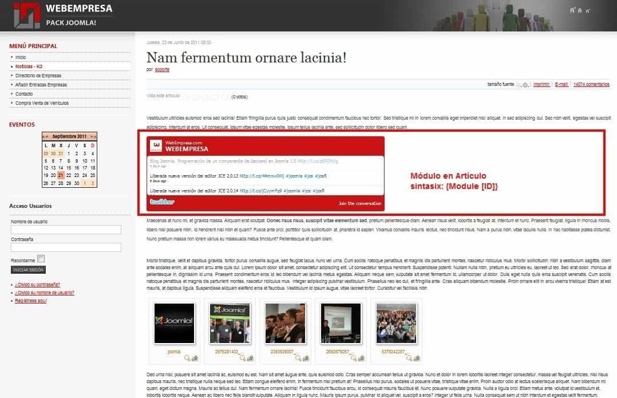Click the download icon under image 5378342287

pyautogui.click(x=416, y=358)
